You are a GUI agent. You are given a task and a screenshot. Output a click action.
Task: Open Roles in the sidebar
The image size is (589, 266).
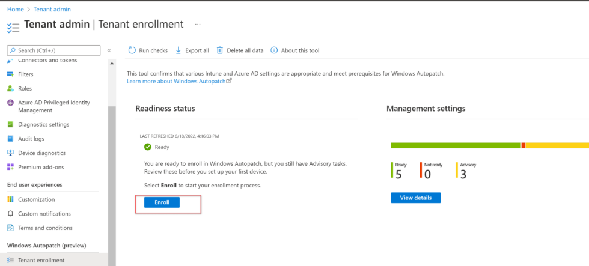25,88
